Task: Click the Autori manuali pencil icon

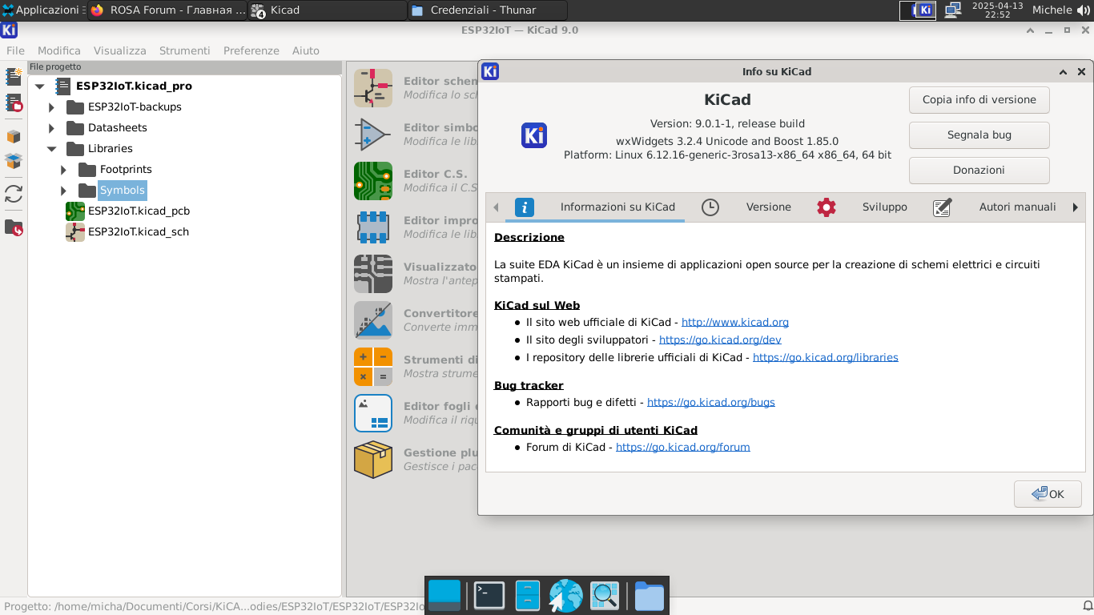Action: [943, 207]
